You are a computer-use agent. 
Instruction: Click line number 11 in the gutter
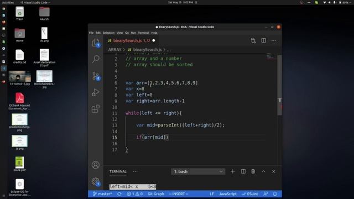coord(114,113)
